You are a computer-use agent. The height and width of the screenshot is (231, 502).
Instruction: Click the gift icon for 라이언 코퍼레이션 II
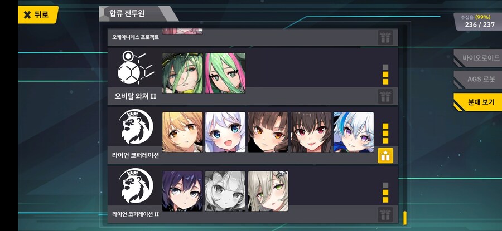point(385,215)
